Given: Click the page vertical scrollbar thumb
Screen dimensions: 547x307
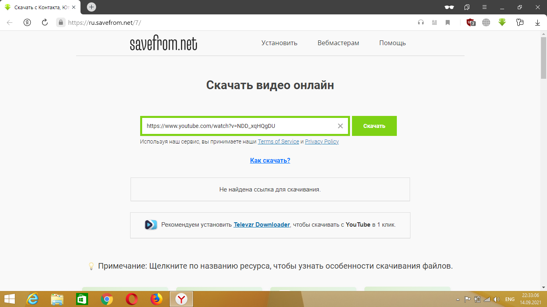Looking at the screenshot, I should pyautogui.click(x=543, y=58).
